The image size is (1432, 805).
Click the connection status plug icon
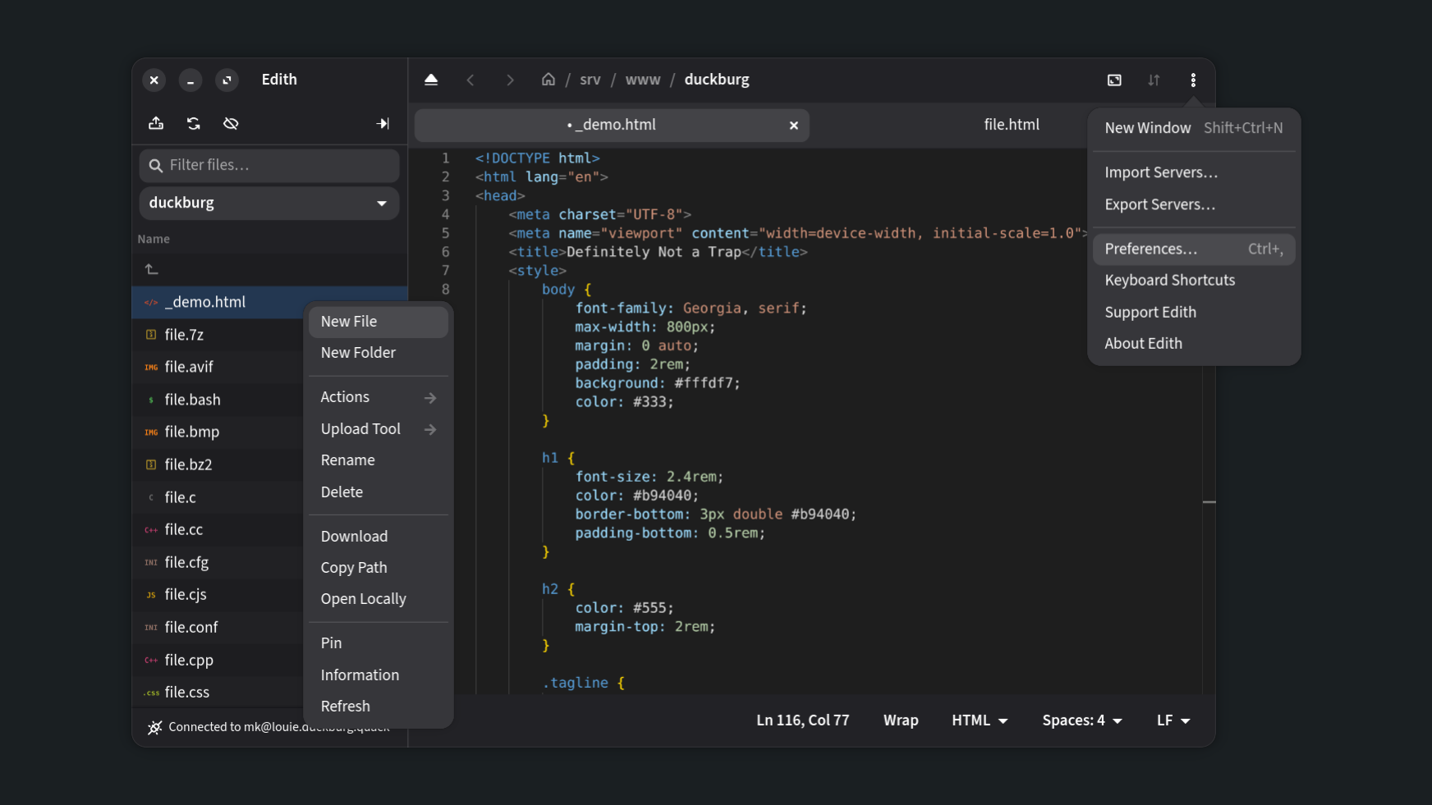click(154, 727)
